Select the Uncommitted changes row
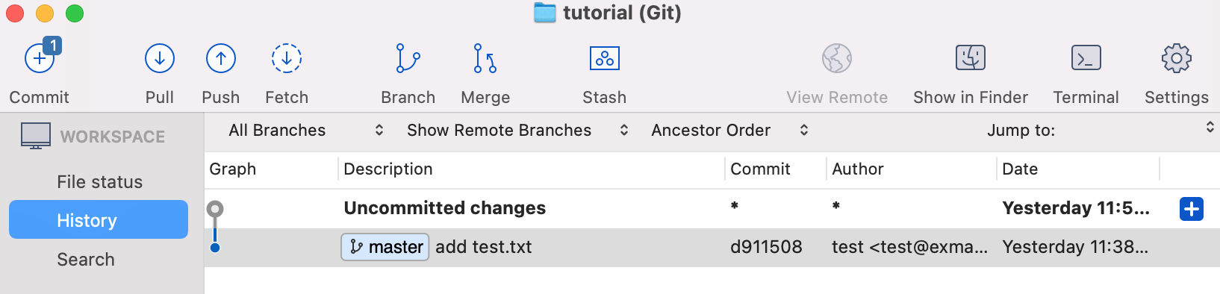This screenshot has height=294, width=1220. (712, 208)
